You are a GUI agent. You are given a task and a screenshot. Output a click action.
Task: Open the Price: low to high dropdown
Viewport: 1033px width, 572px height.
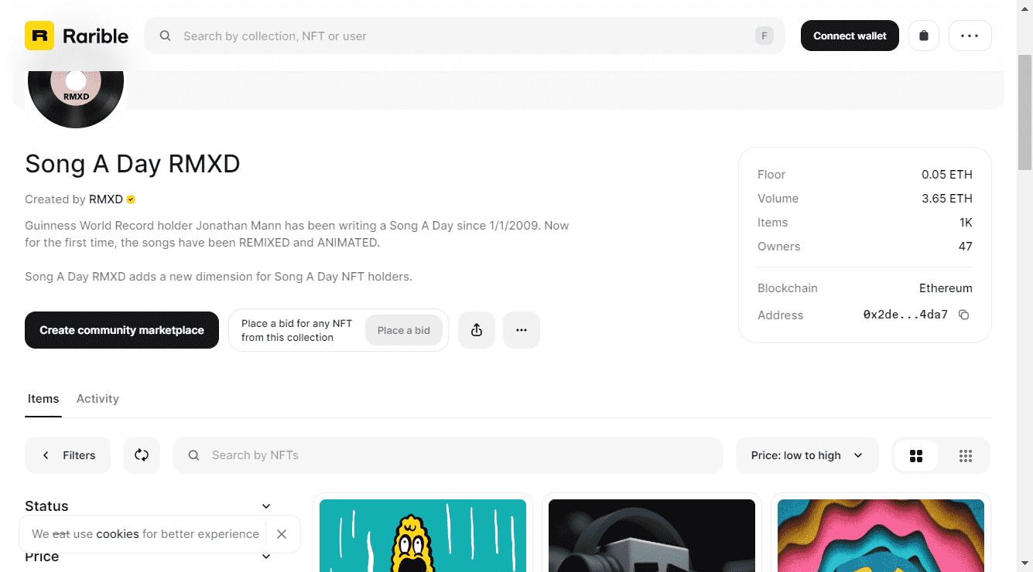(806, 455)
